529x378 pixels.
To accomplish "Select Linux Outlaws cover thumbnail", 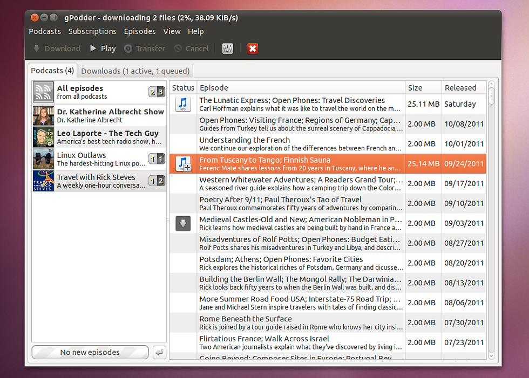I will 43,159.
